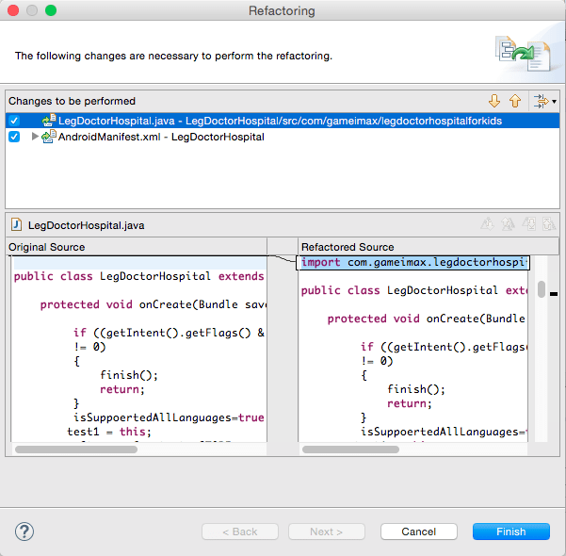Viewport: 566px width, 556px height.
Task: Uncheck the AndroidManifest.xml change checkbox
Action: coord(14,138)
